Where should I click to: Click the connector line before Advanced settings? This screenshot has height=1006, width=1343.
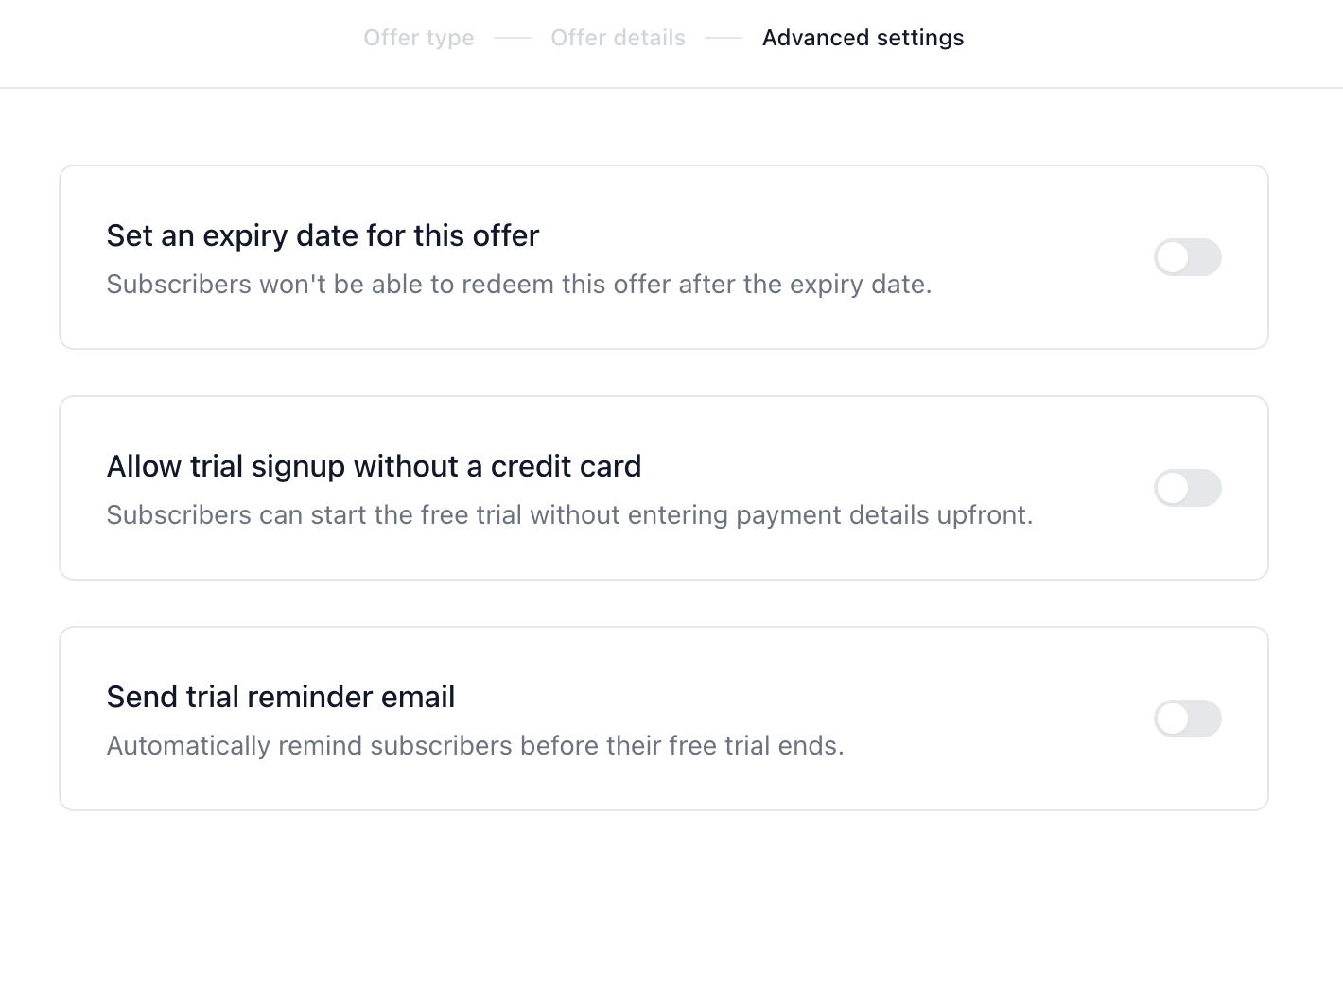tap(724, 38)
